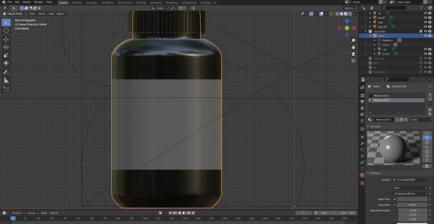The height and width of the screenshot is (224, 434).
Task: Select the Rotate tool
Action: click(6, 47)
